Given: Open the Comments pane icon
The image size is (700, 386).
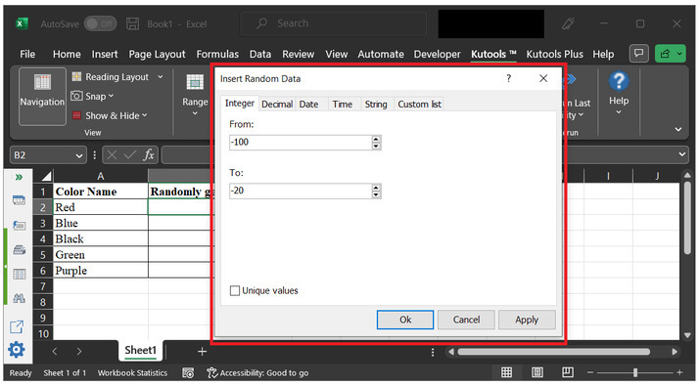Looking at the screenshot, I should pyautogui.click(x=639, y=54).
